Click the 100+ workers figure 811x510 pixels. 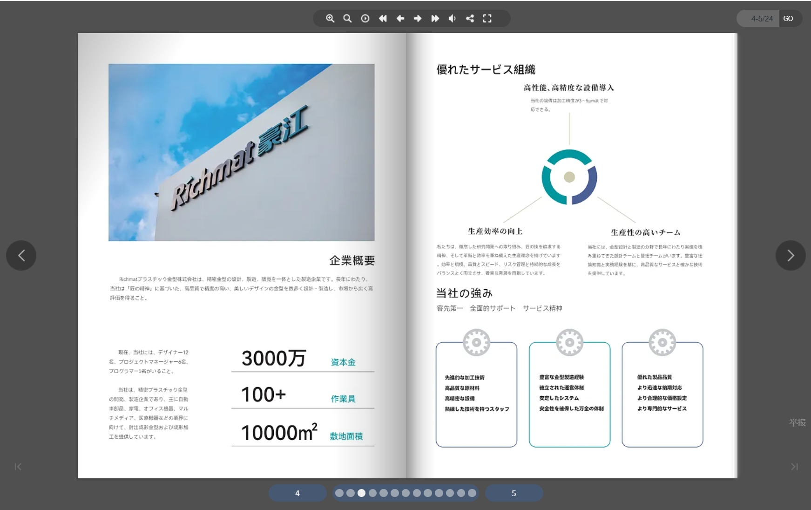pyautogui.click(x=264, y=394)
